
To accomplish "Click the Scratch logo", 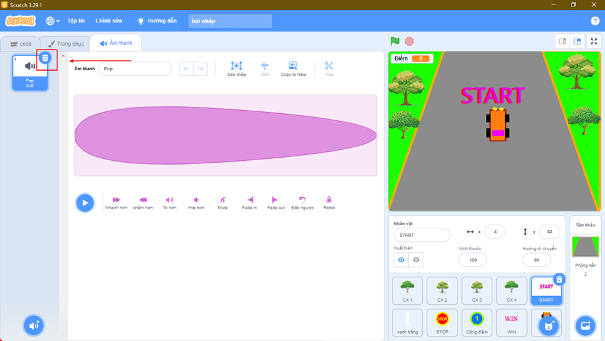I will pyautogui.click(x=21, y=21).
